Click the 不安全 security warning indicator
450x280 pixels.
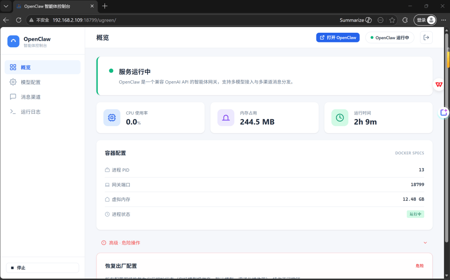(x=39, y=20)
